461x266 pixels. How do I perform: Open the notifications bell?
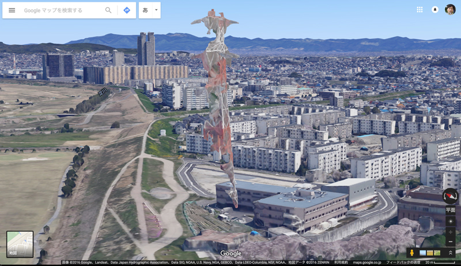[435, 10]
